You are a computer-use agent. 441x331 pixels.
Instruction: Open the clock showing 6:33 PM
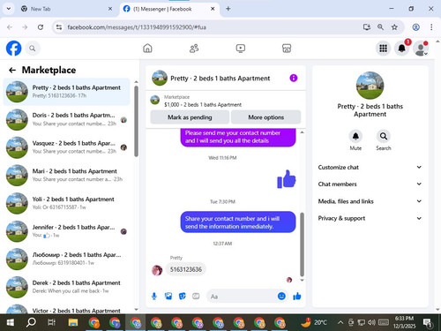pyautogui.click(x=404, y=322)
